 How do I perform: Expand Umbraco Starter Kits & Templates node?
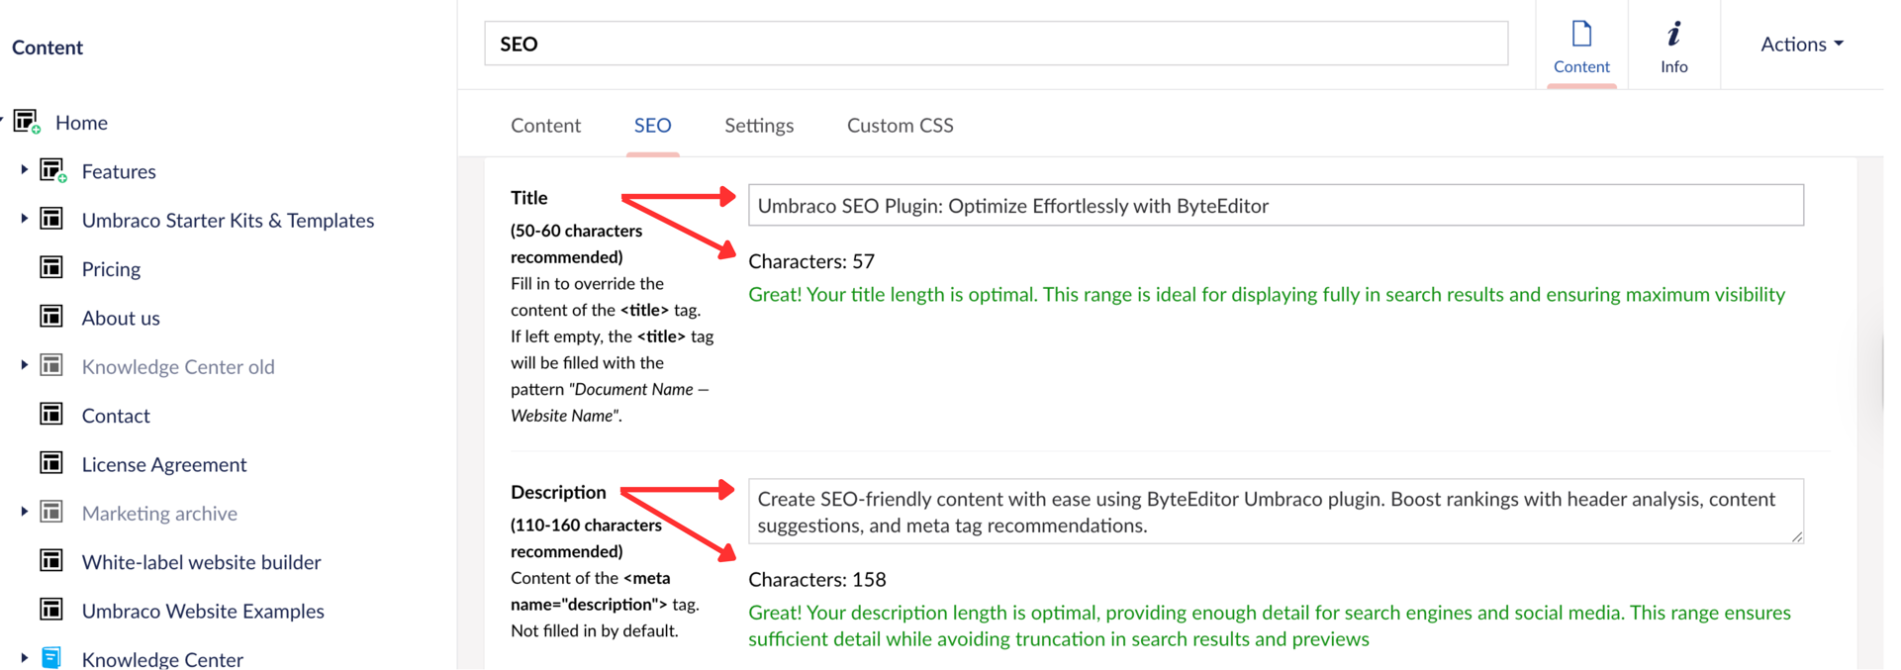pos(24,219)
